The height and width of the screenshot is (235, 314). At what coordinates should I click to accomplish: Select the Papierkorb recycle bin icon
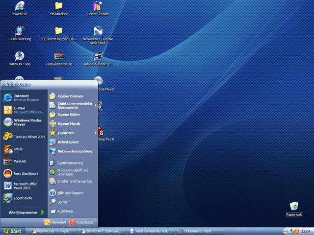tap(294, 209)
